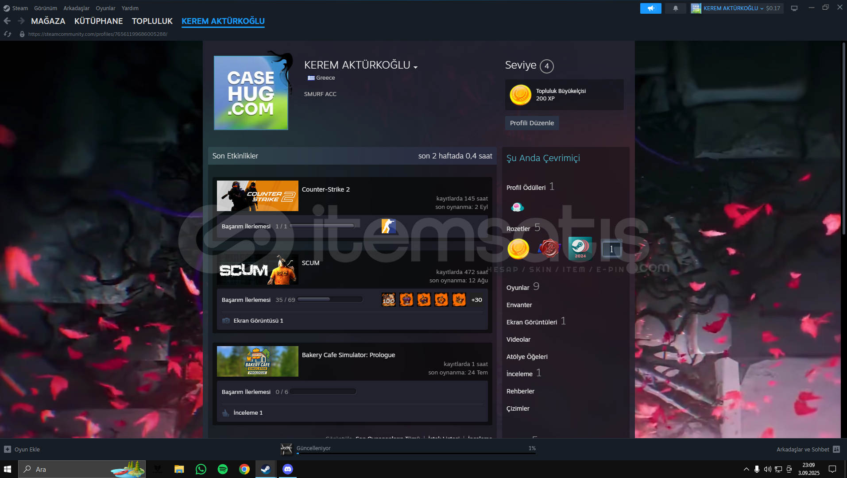Screen dimensions: 847x478
Task: Open the Counter-Strike 2 game link
Action: tap(326, 189)
